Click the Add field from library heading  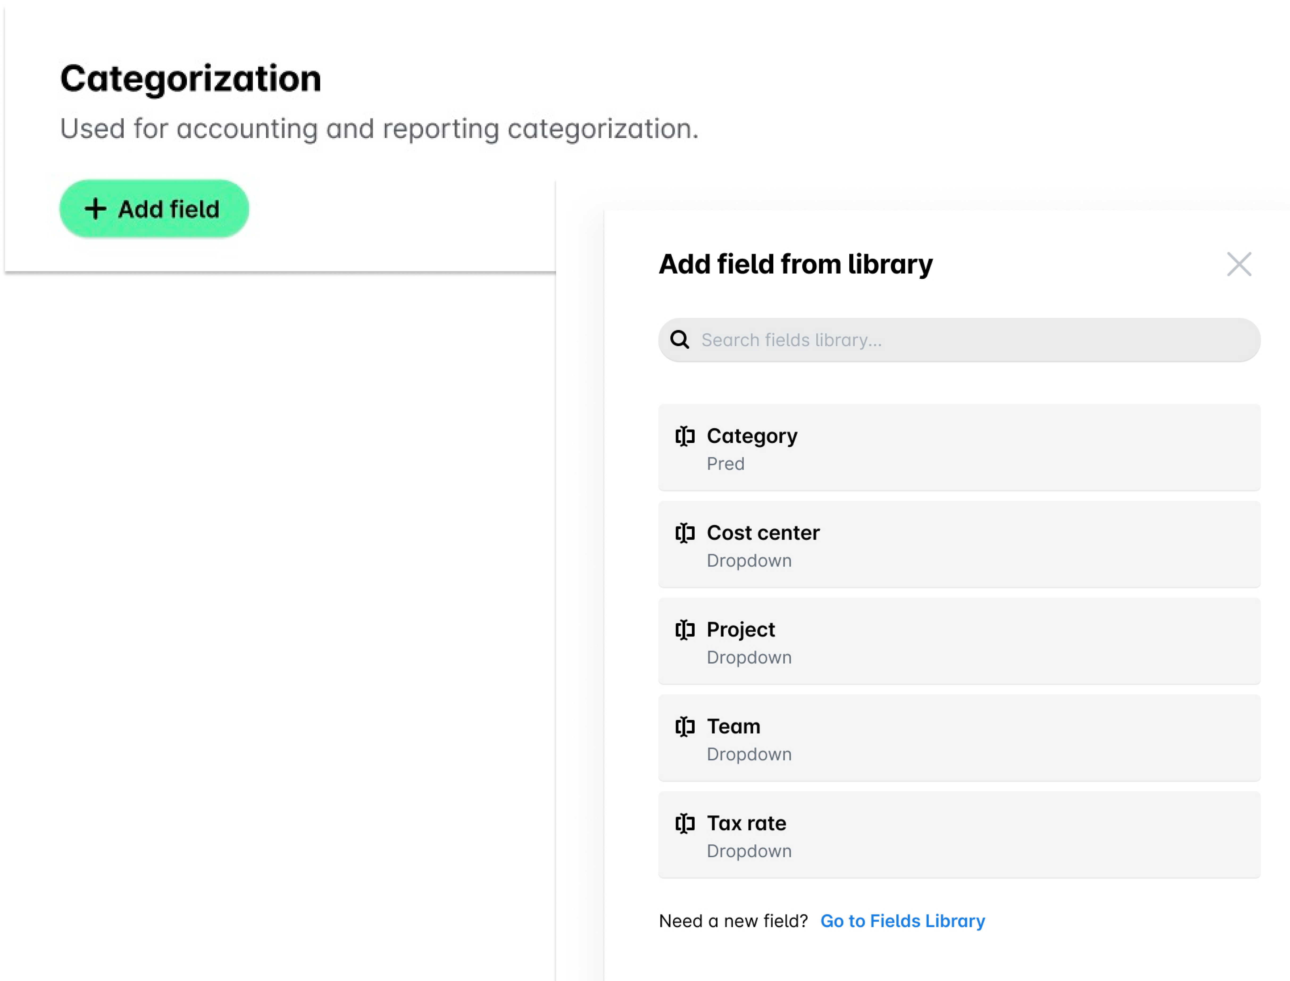[x=795, y=264]
